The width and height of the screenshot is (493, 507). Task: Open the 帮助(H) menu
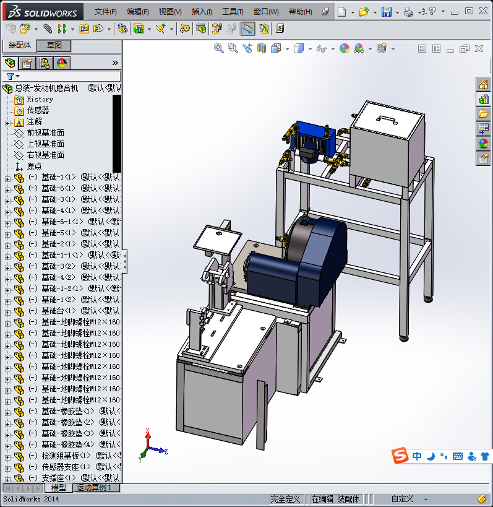coord(301,12)
